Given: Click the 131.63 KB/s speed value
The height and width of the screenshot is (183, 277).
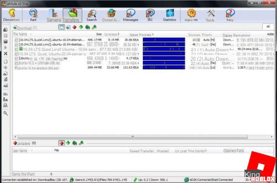Looking at the screenshot, I should (131, 67).
